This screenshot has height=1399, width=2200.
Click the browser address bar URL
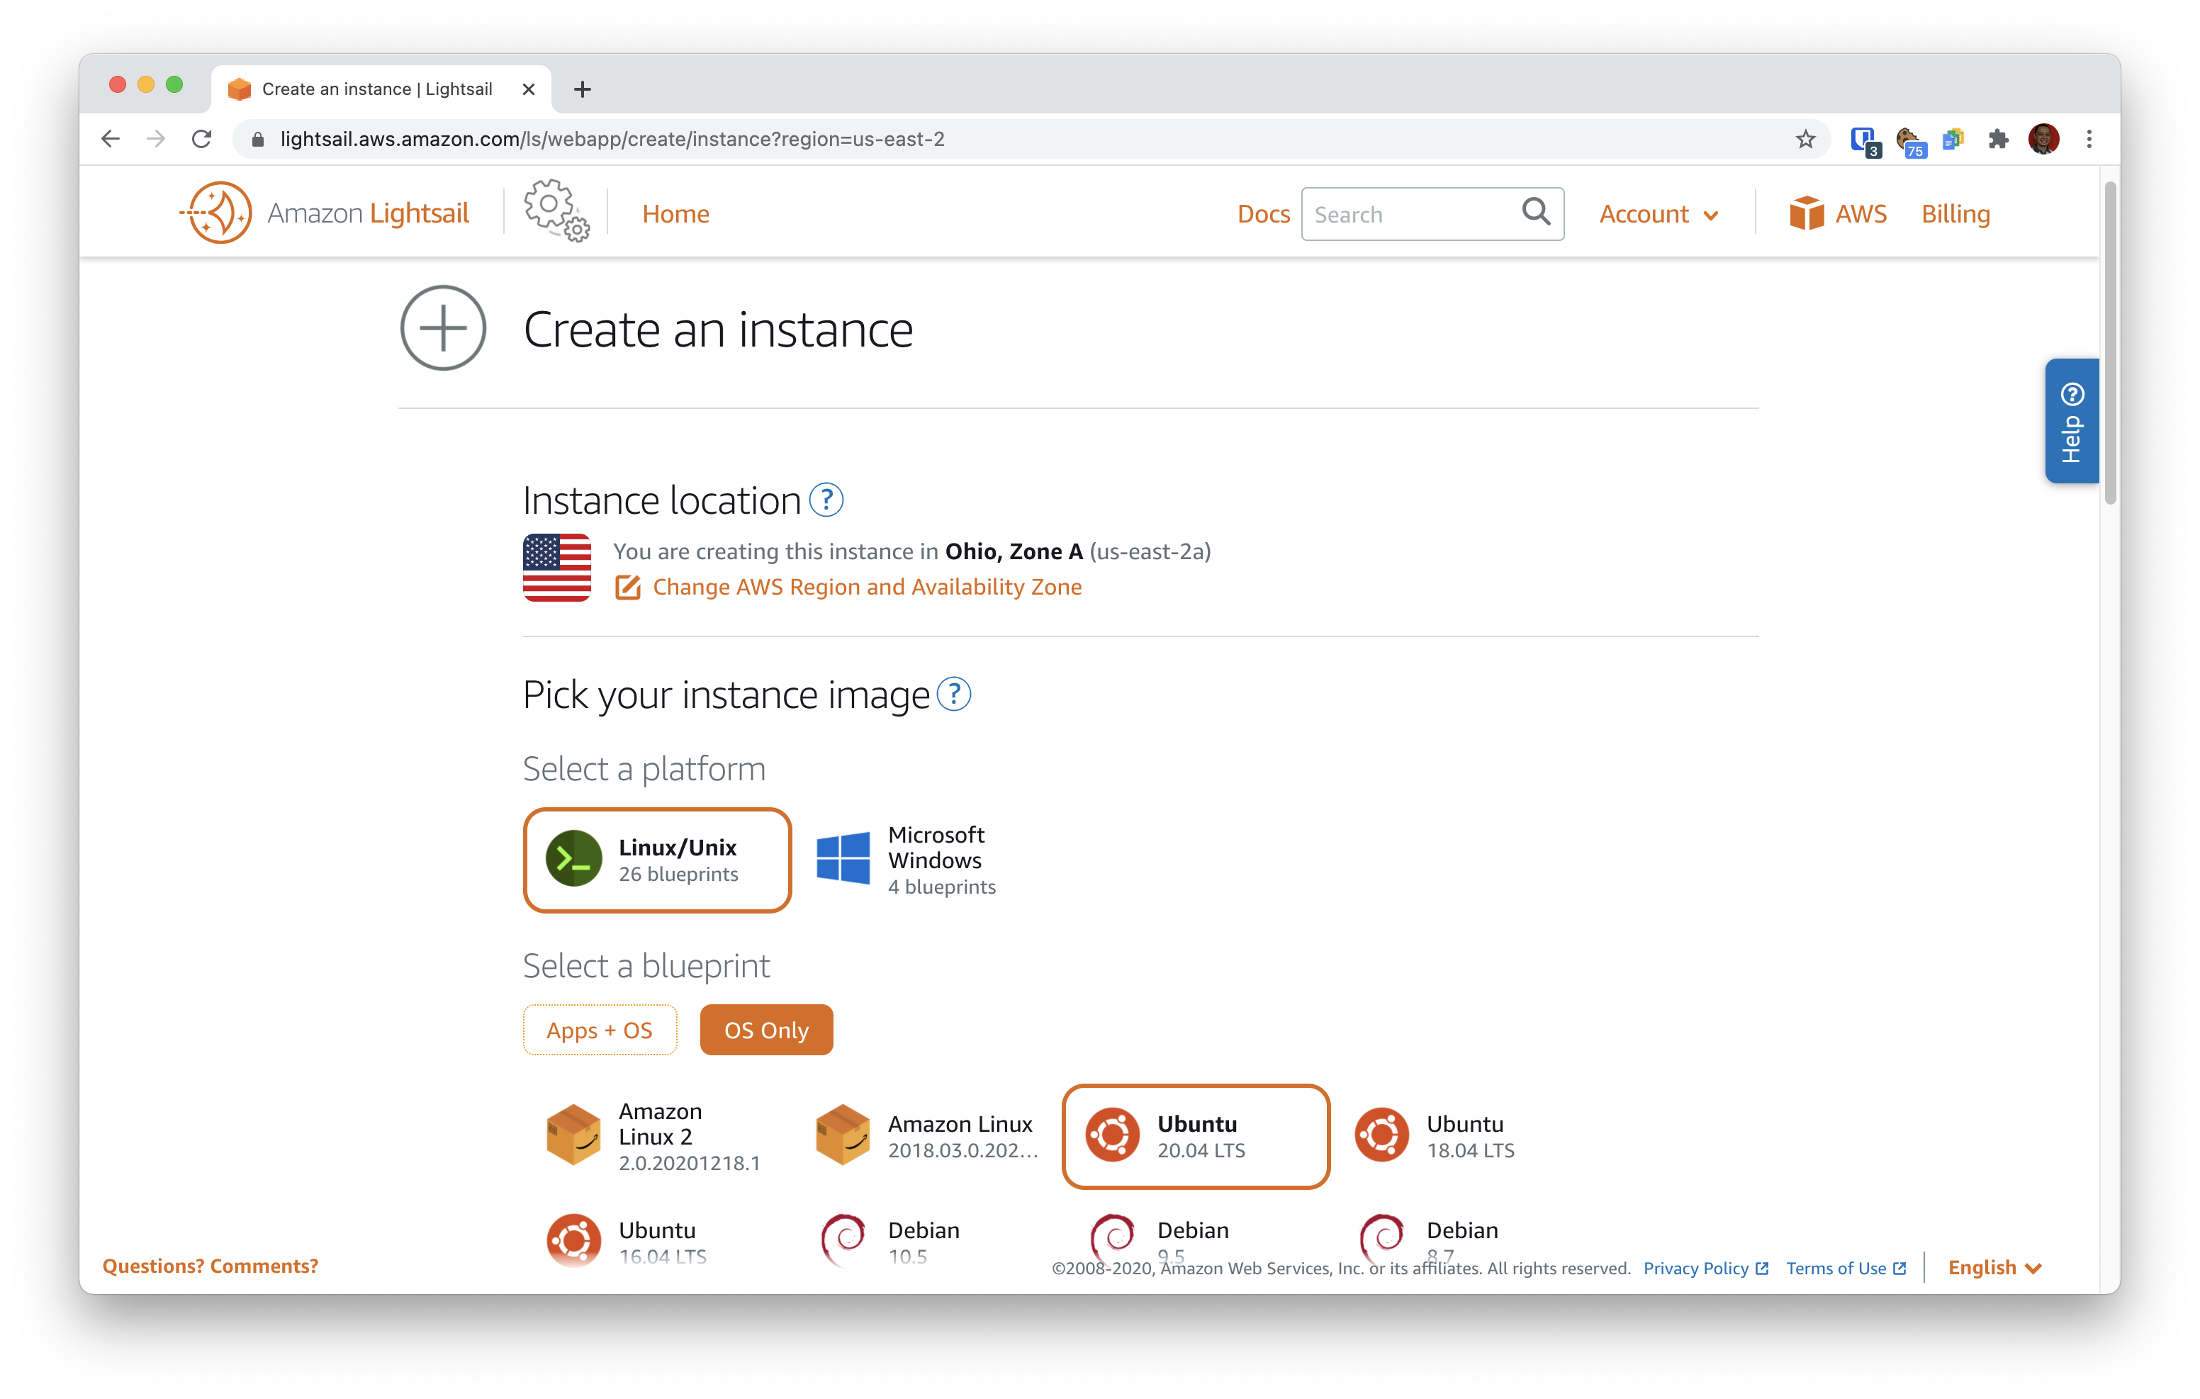tap(612, 139)
